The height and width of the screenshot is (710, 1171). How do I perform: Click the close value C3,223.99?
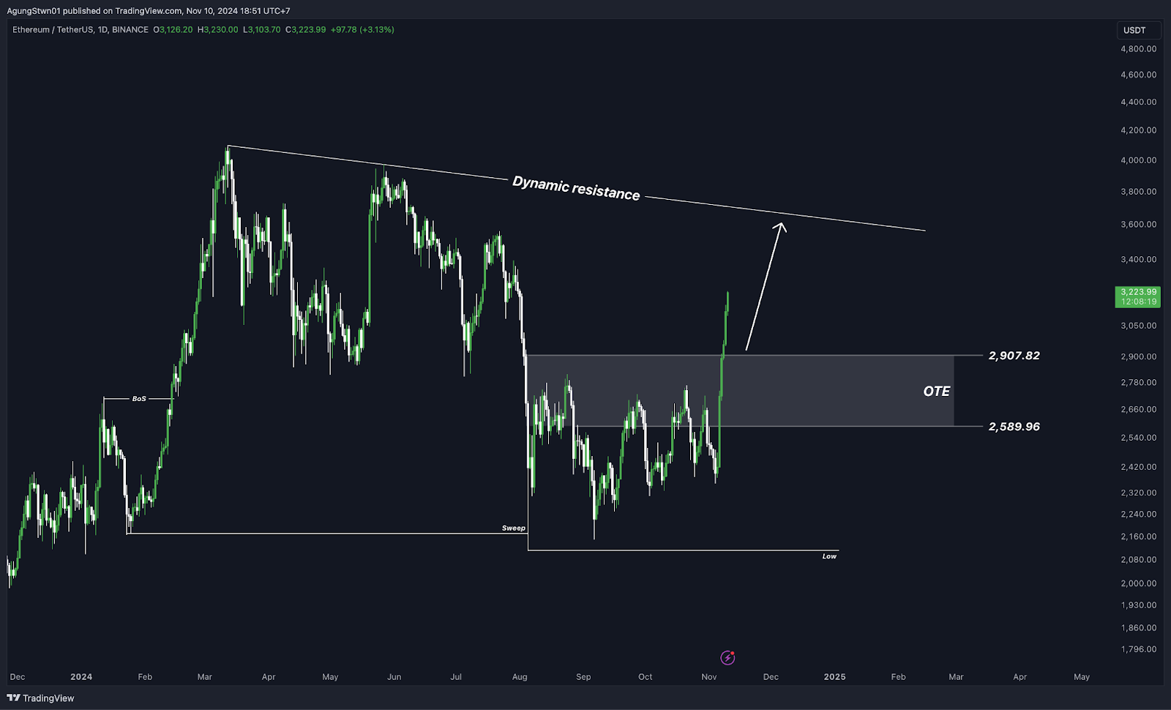tap(306, 30)
